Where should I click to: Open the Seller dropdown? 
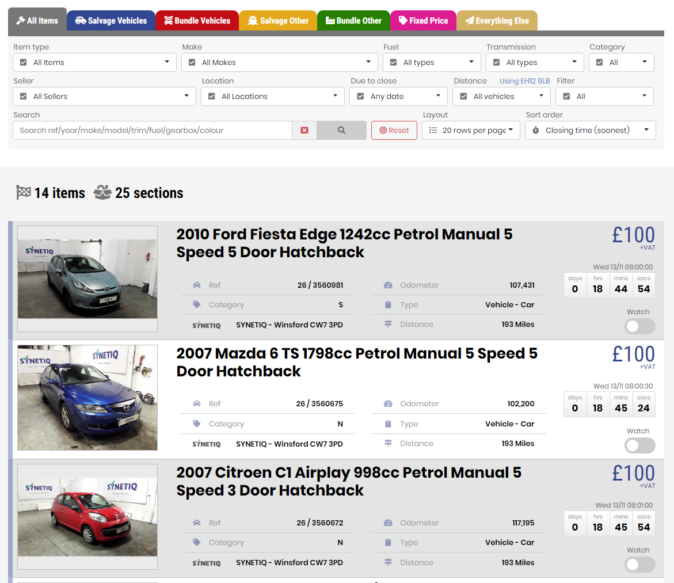[104, 96]
